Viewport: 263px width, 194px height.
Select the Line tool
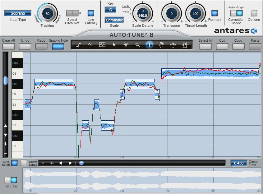point(78,45)
